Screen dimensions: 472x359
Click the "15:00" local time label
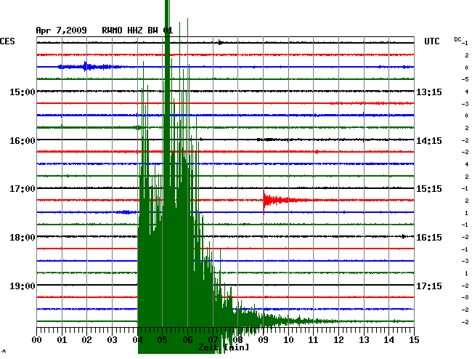tap(23, 92)
